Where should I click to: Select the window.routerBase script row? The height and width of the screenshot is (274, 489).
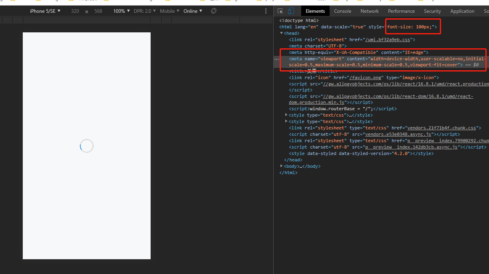point(343,109)
